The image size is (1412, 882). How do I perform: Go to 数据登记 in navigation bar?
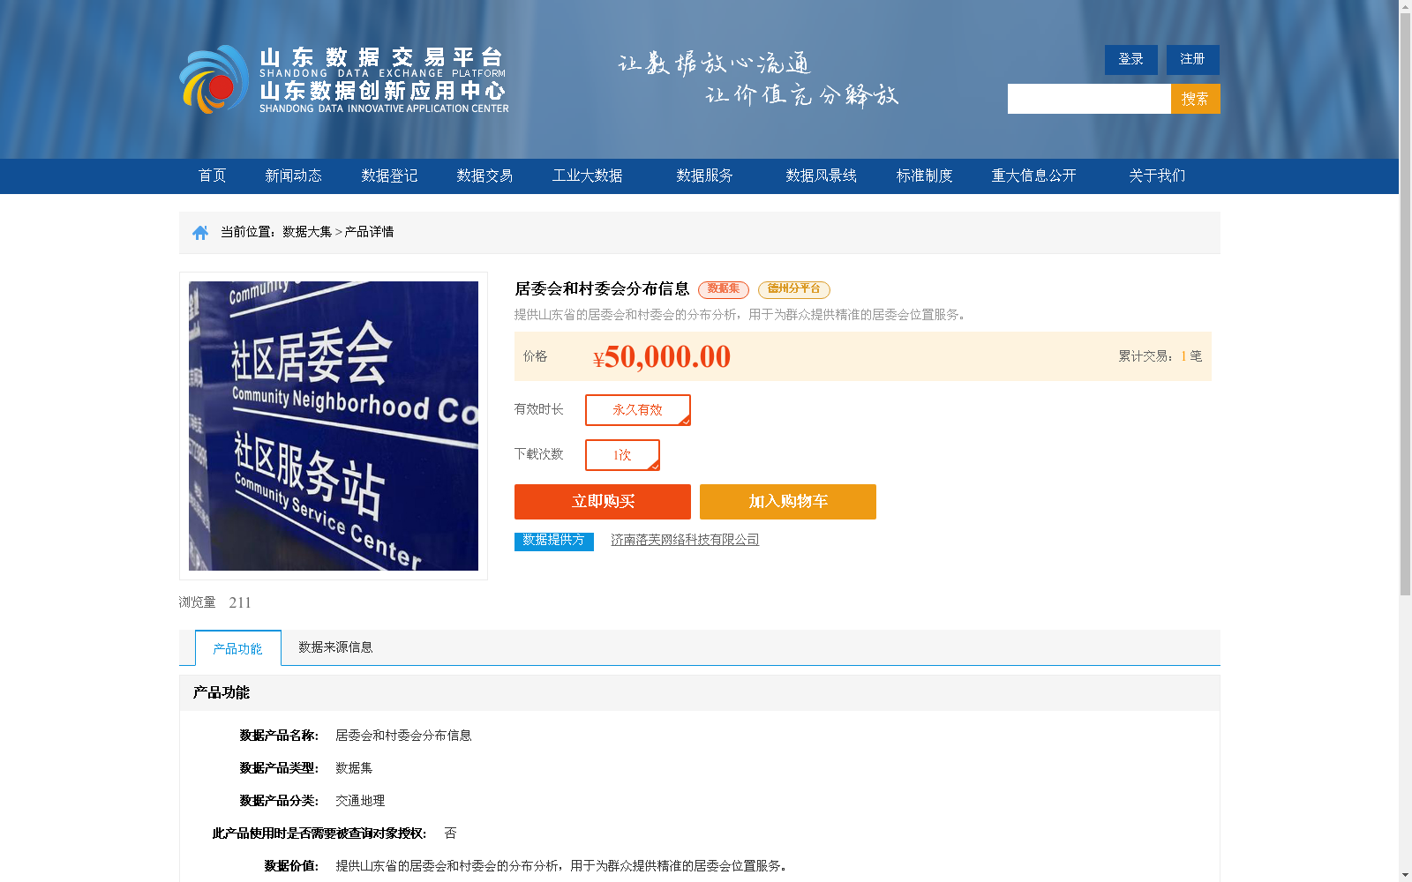pos(389,176)
